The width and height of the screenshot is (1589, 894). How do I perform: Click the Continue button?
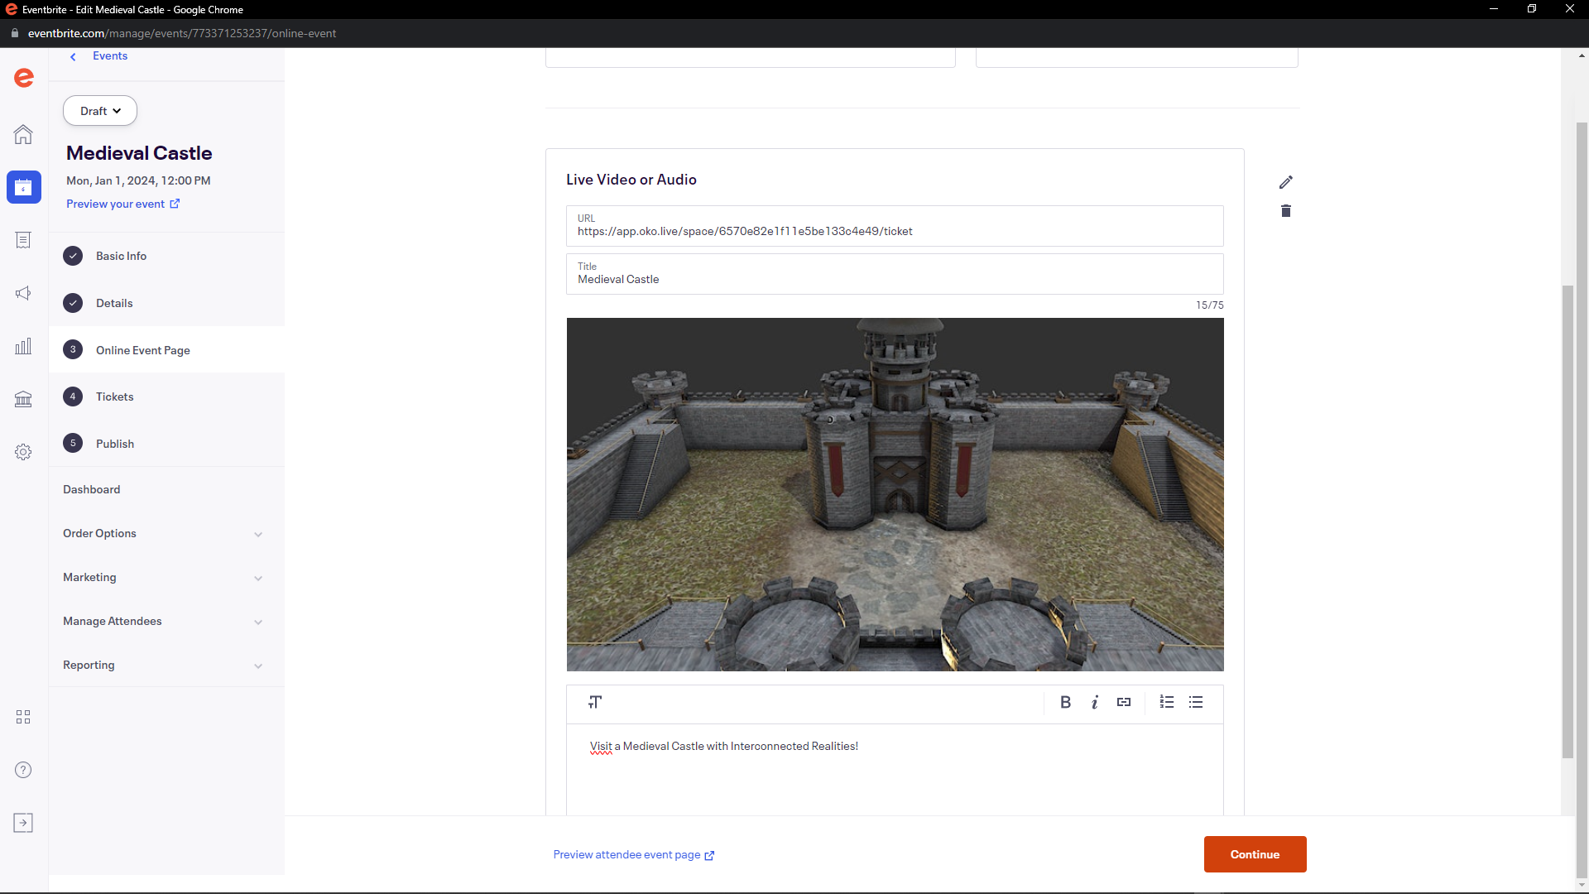[1255, 854]
